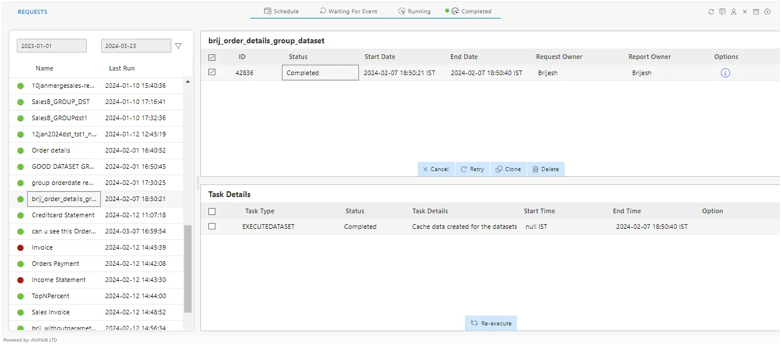The width and height of the screenshot is (781, 345).
Task: Switch to Waiting For Event tab
Action: coord(349,11)
